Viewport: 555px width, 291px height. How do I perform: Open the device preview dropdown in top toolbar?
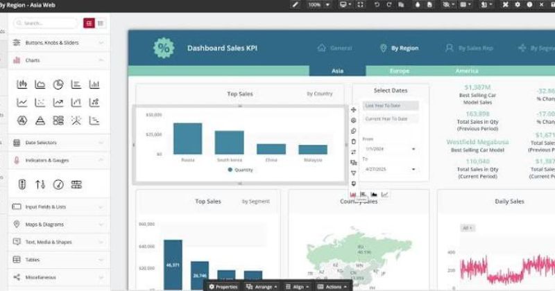pos(345,5)
